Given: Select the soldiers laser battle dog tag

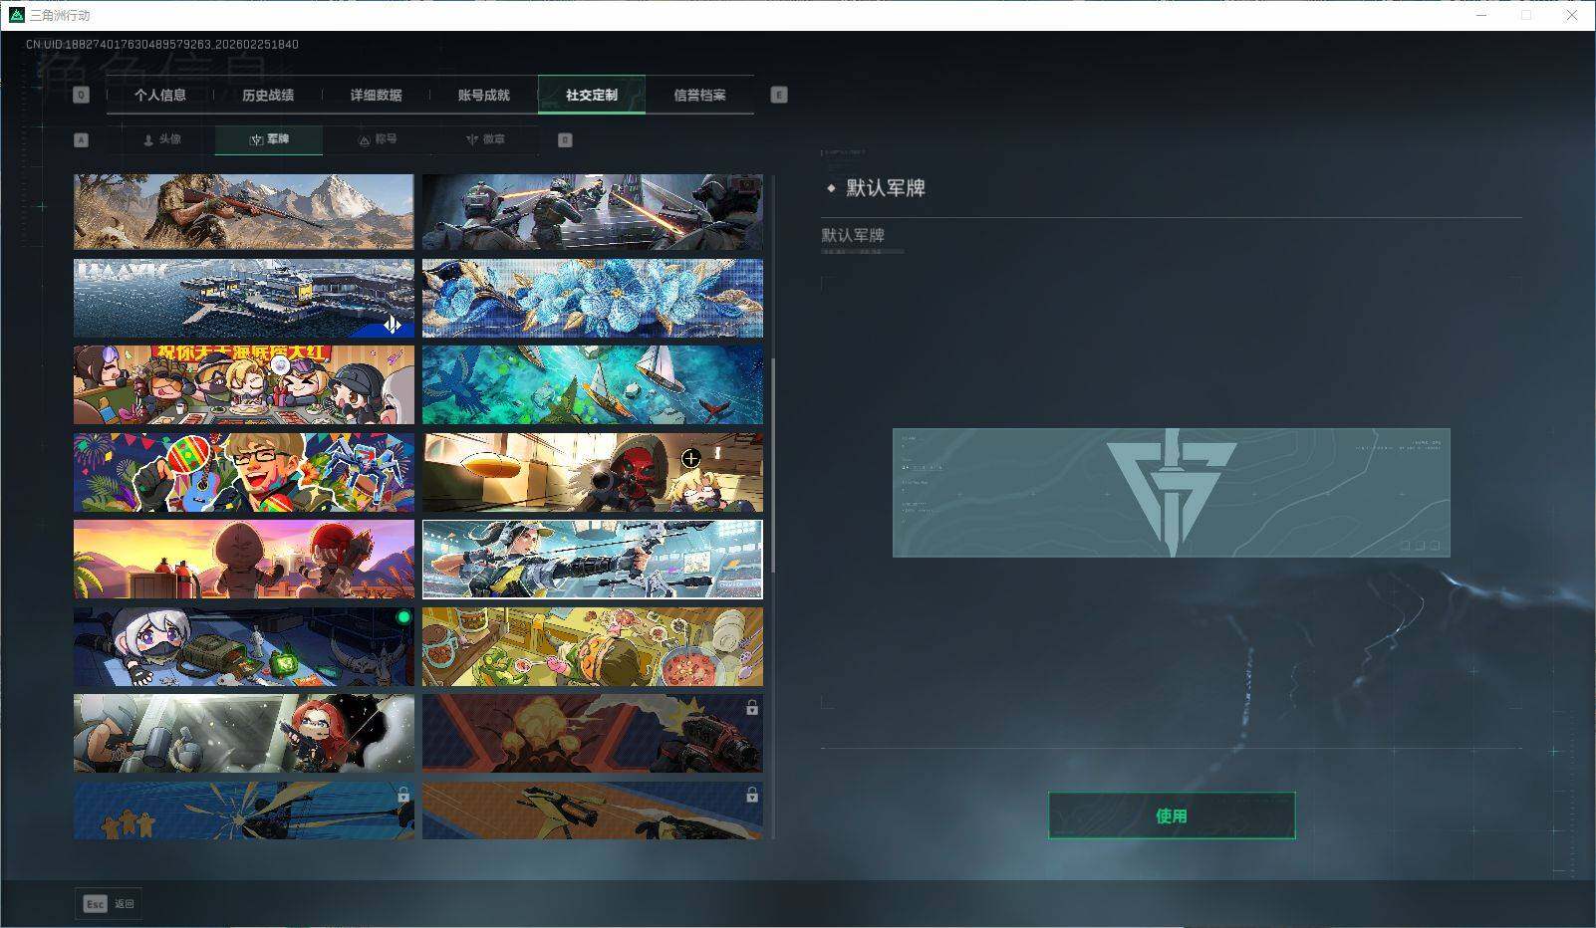Looking at the screenshot, I should click(x=593, y=212).
